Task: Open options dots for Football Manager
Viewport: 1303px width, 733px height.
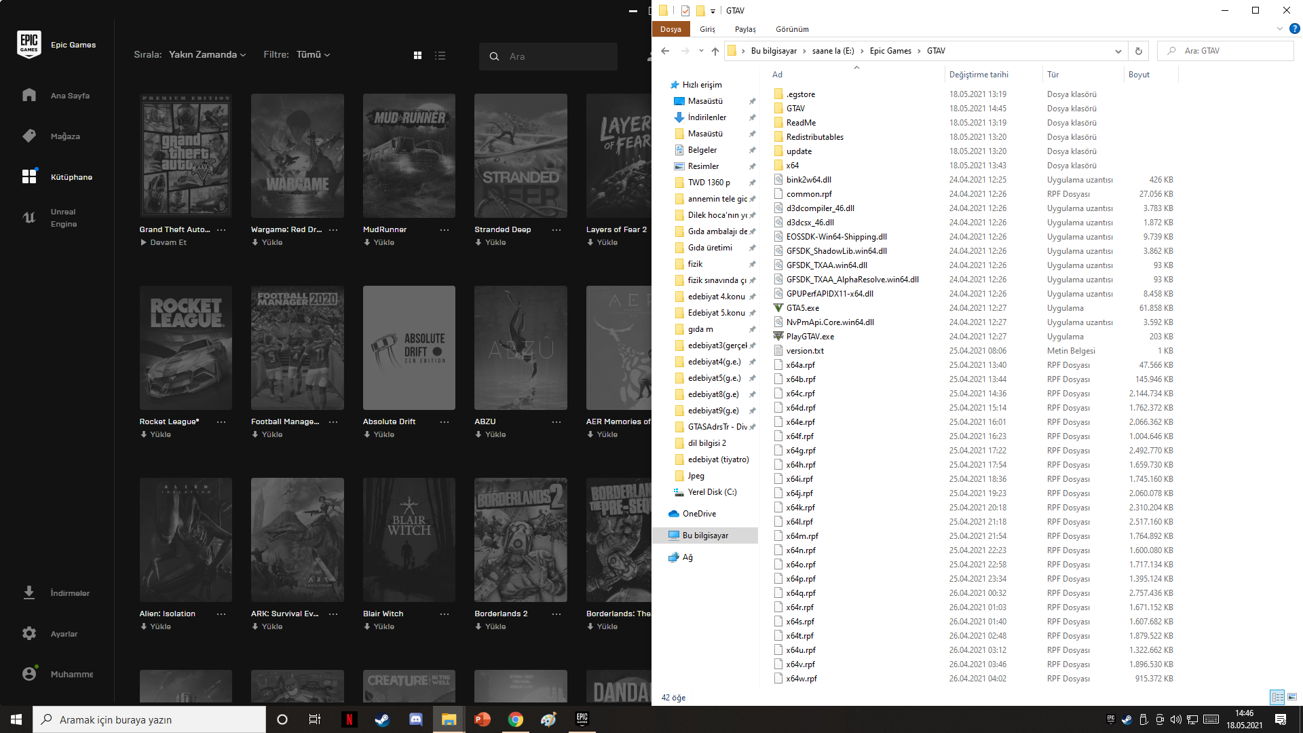Action: coord(333,422)
